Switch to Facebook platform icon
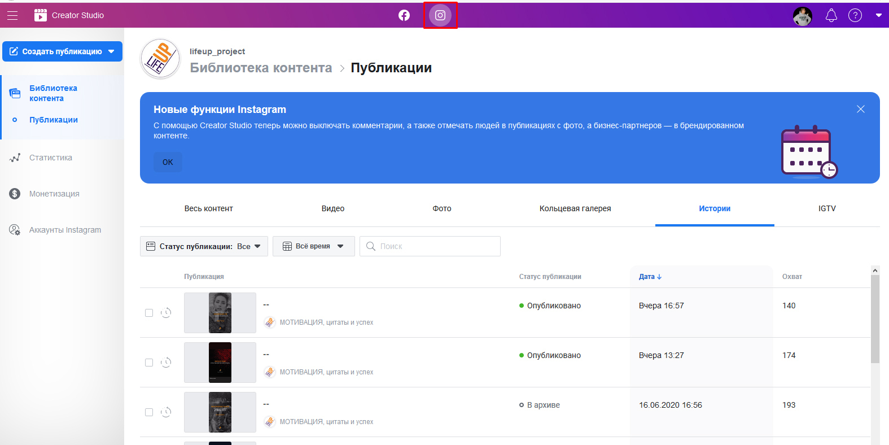 point(404,15)
